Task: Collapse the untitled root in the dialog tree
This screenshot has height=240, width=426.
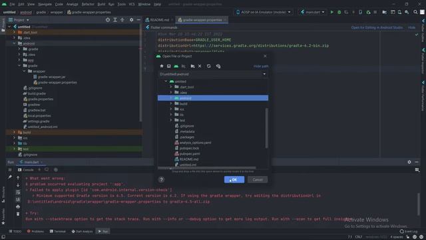Action: 166,81
